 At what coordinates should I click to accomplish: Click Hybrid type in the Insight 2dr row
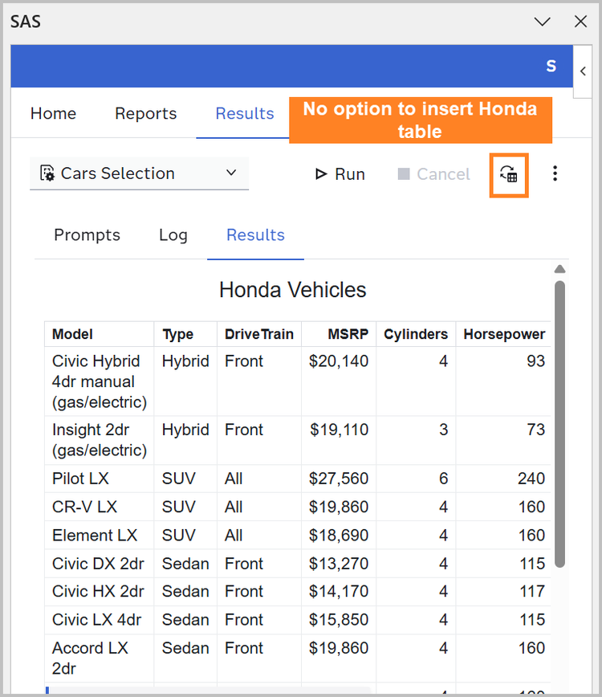tap(185, 430)
